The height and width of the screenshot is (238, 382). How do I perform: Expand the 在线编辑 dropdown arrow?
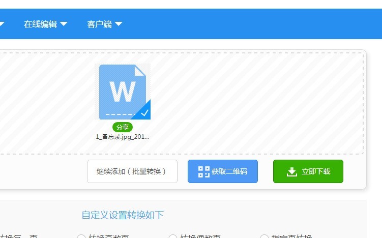(64, 24)
